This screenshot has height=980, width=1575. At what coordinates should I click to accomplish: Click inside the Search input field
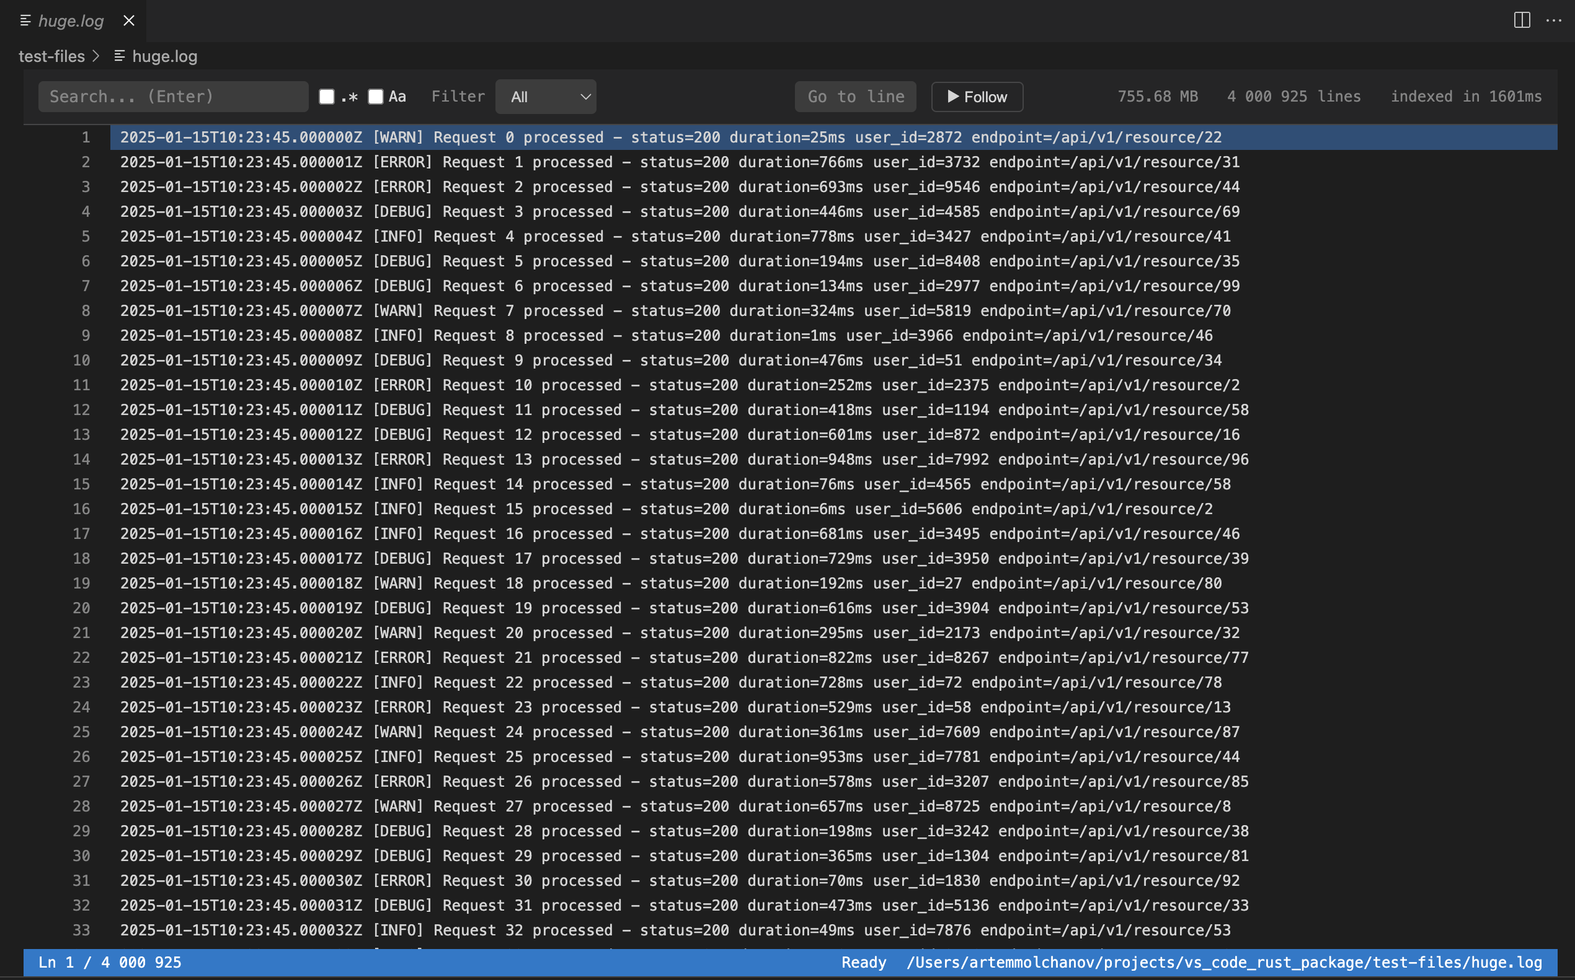click(x=172, y=96)
